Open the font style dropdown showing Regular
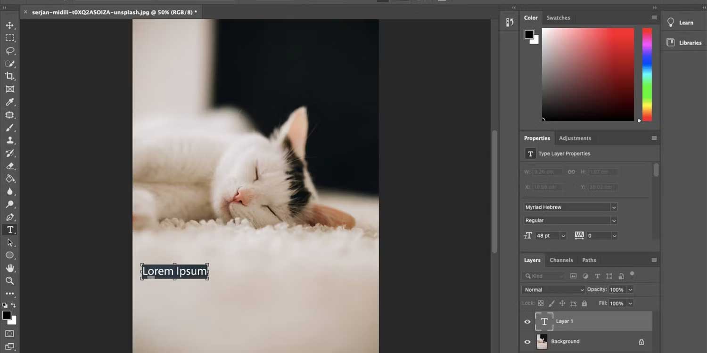The width and height of the screenshot is (707, 353). click(x=614, y=220)
